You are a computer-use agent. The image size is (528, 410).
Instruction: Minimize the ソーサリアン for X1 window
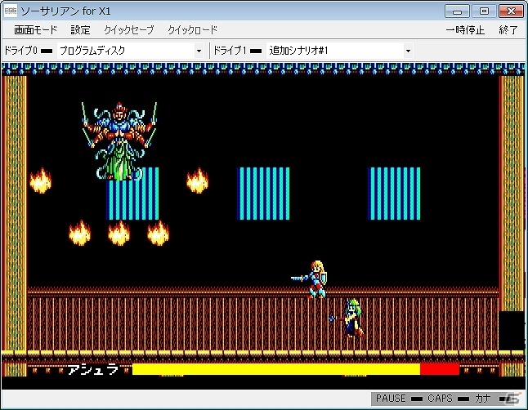click(457, 11)
